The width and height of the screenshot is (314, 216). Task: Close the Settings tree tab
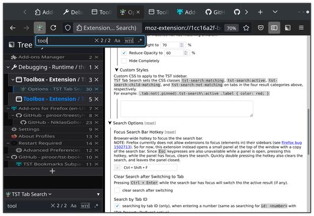(97, 129)
